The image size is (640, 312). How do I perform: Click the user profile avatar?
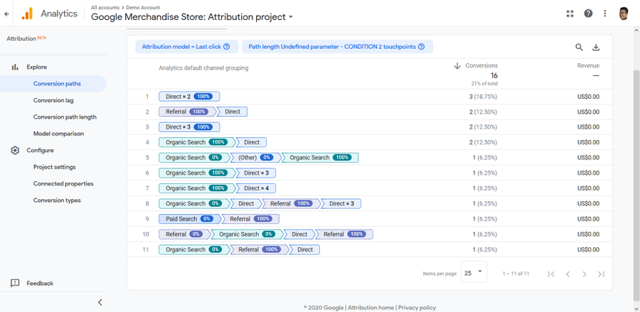[624, 14]
